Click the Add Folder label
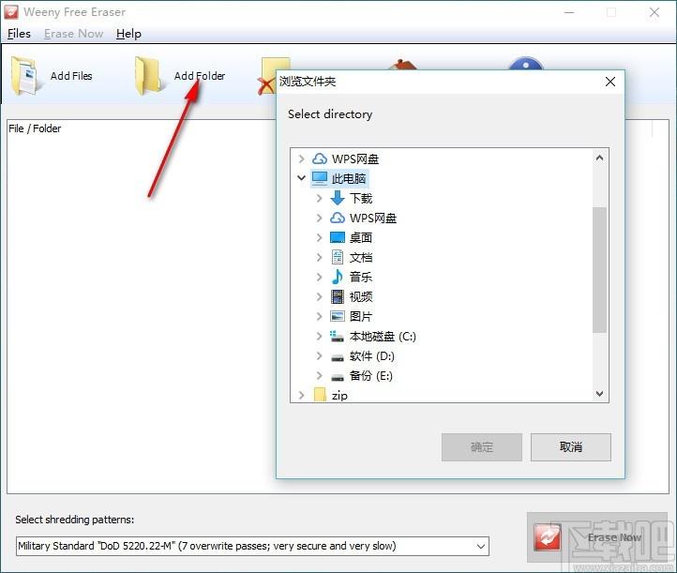 (x=200, y=76)
